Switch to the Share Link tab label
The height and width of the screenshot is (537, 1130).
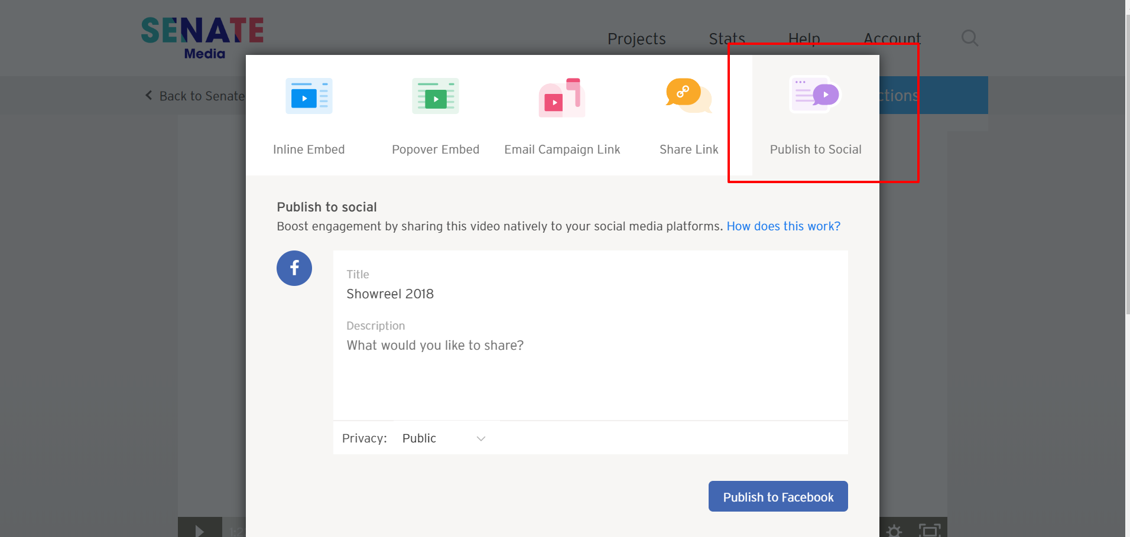click(689, 149)
